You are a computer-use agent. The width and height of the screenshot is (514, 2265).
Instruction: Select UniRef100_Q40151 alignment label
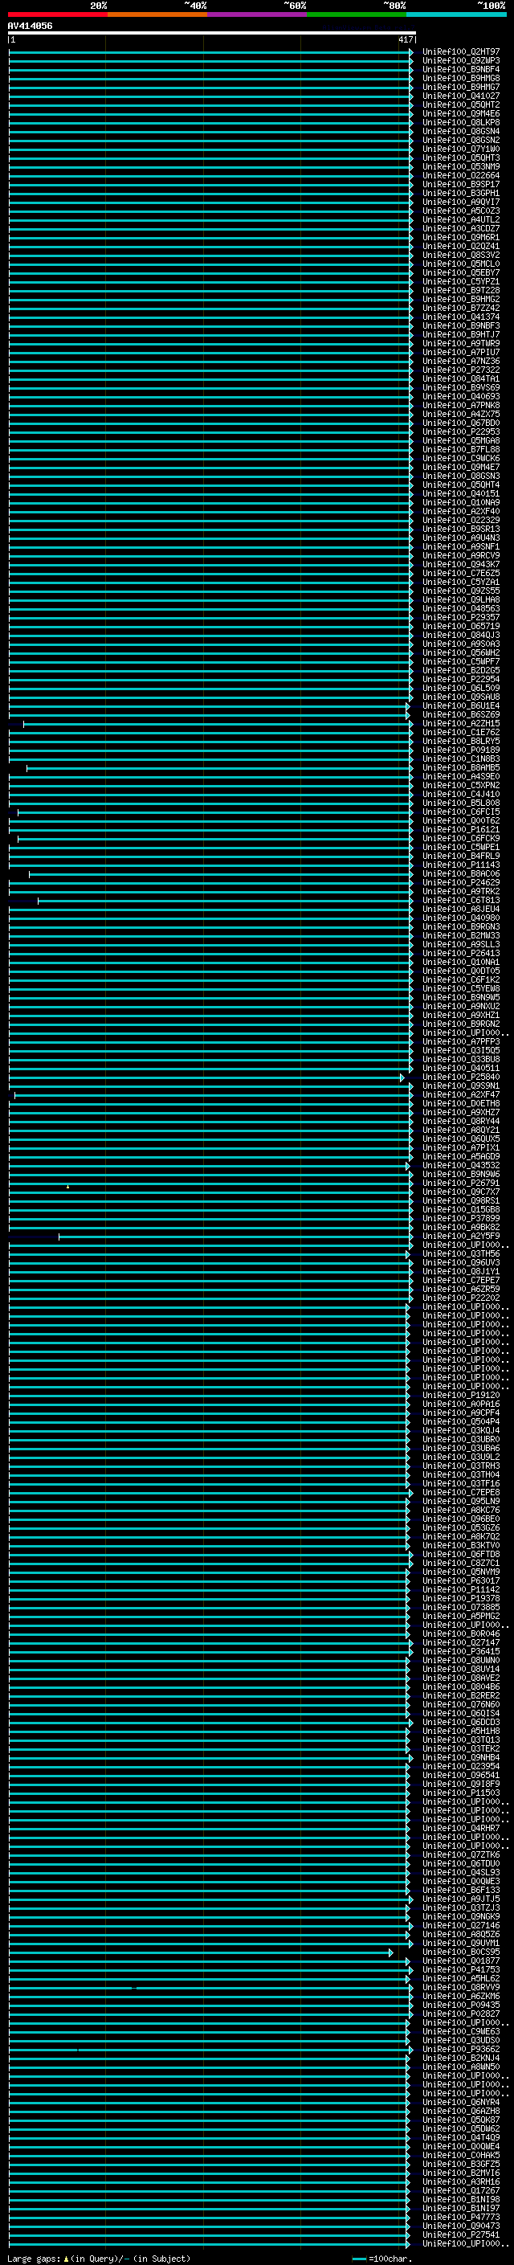(x=460, y=493)
